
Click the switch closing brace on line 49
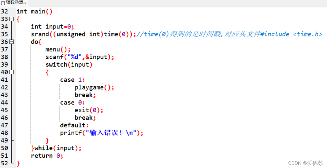[47, 141]
